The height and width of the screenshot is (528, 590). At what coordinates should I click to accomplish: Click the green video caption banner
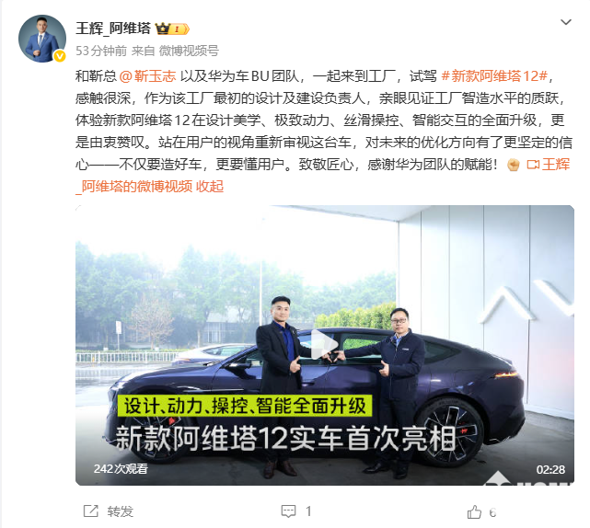point(245,406)
